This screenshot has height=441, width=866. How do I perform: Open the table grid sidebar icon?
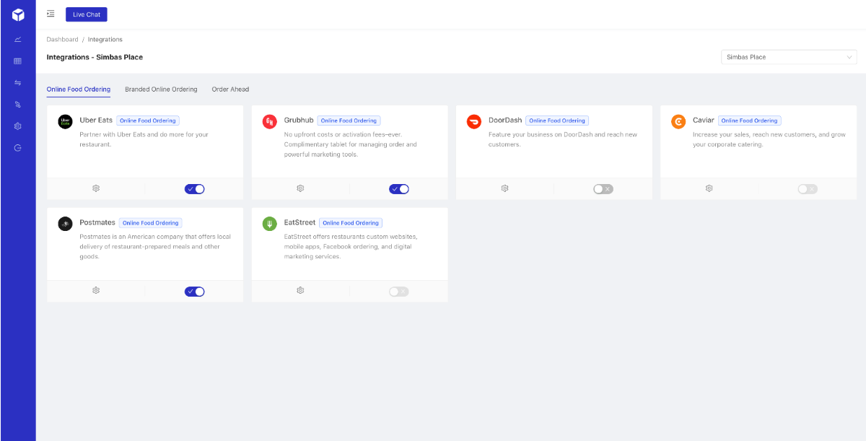tap(18, 61)
